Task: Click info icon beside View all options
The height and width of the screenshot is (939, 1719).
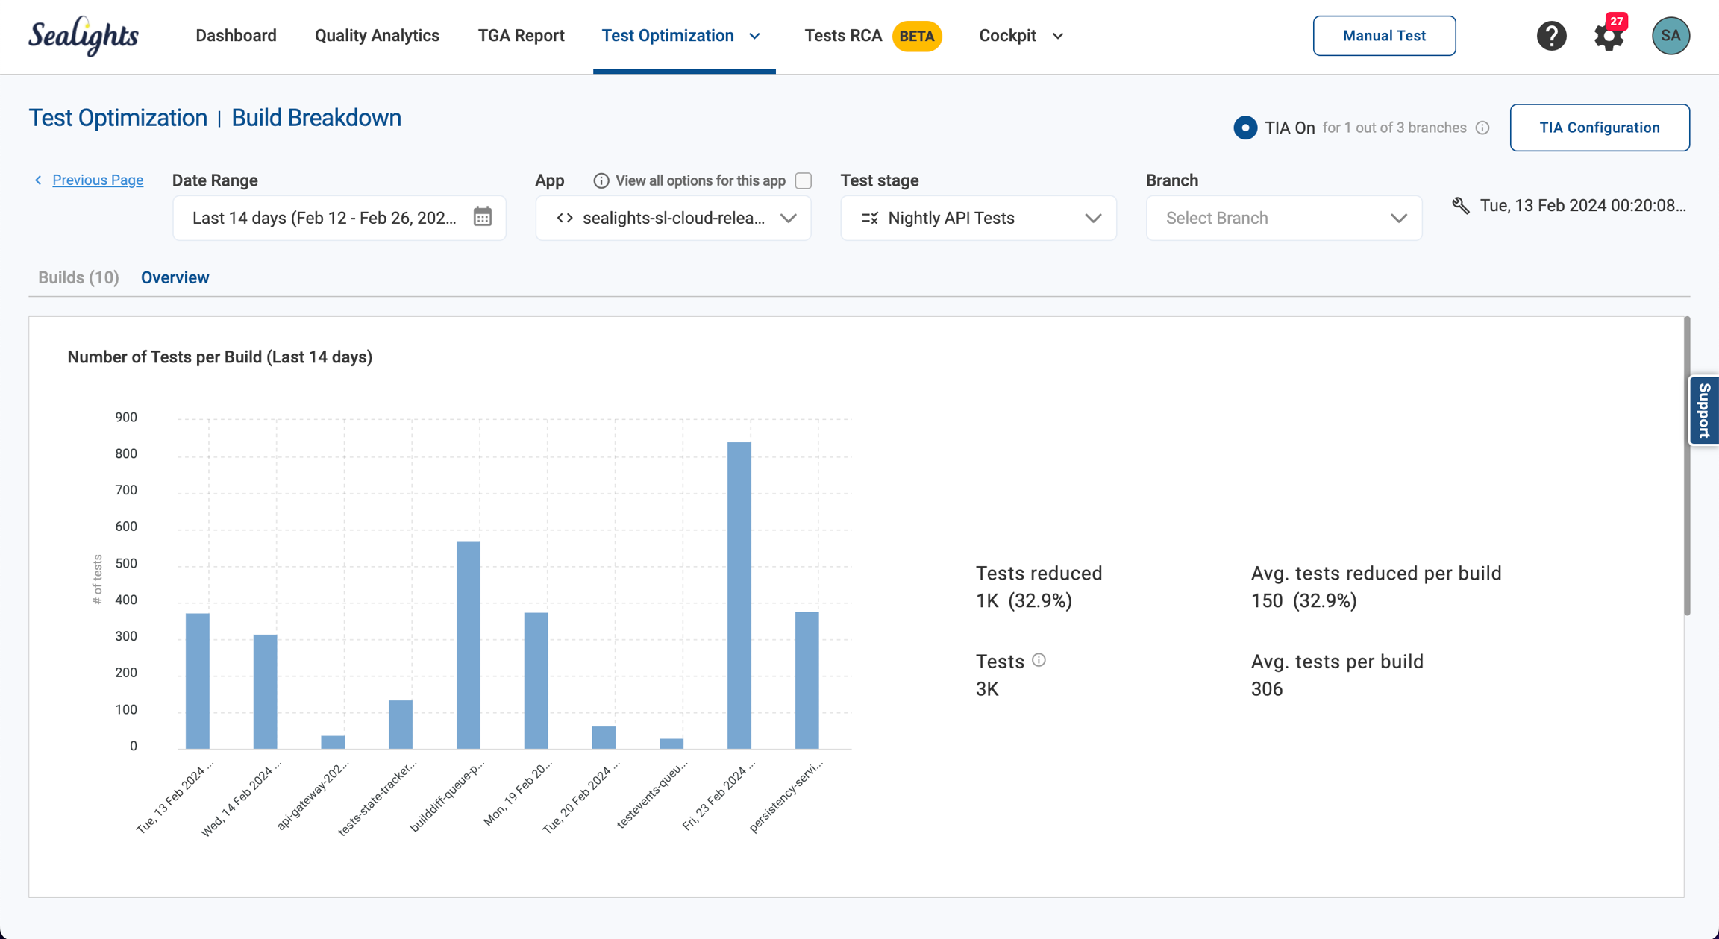Action: point(601,180)
